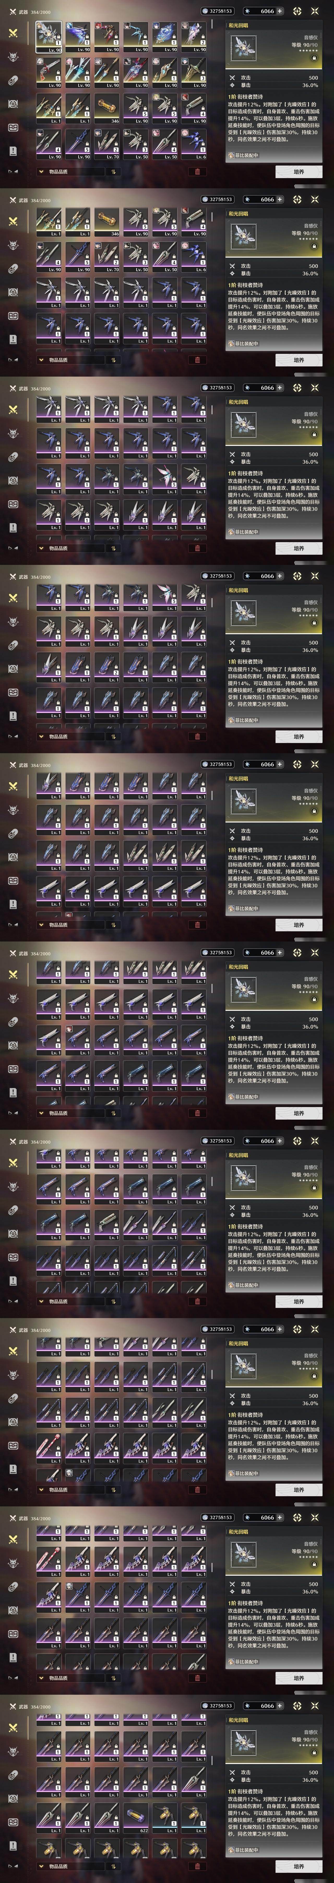Screen dimensions: 334x1883
Task: Click the X close icon beside the layout icon
Action: [x=315, y=11]
